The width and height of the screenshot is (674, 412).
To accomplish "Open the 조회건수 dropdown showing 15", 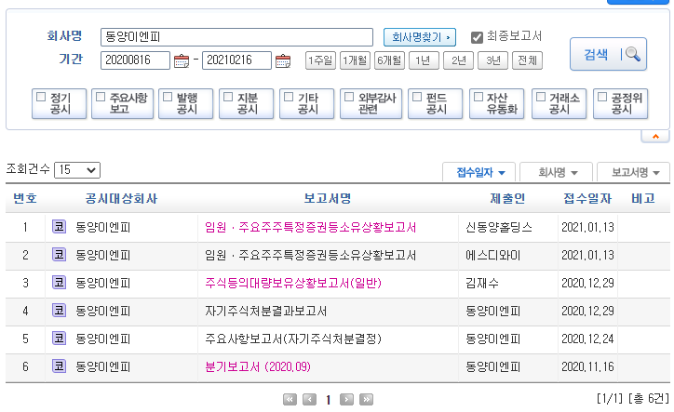I will point(77,170).
